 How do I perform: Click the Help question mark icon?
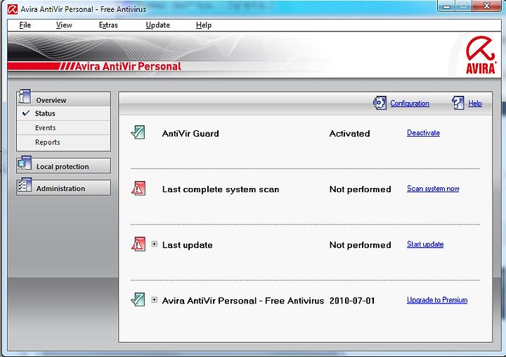(458, 103)
